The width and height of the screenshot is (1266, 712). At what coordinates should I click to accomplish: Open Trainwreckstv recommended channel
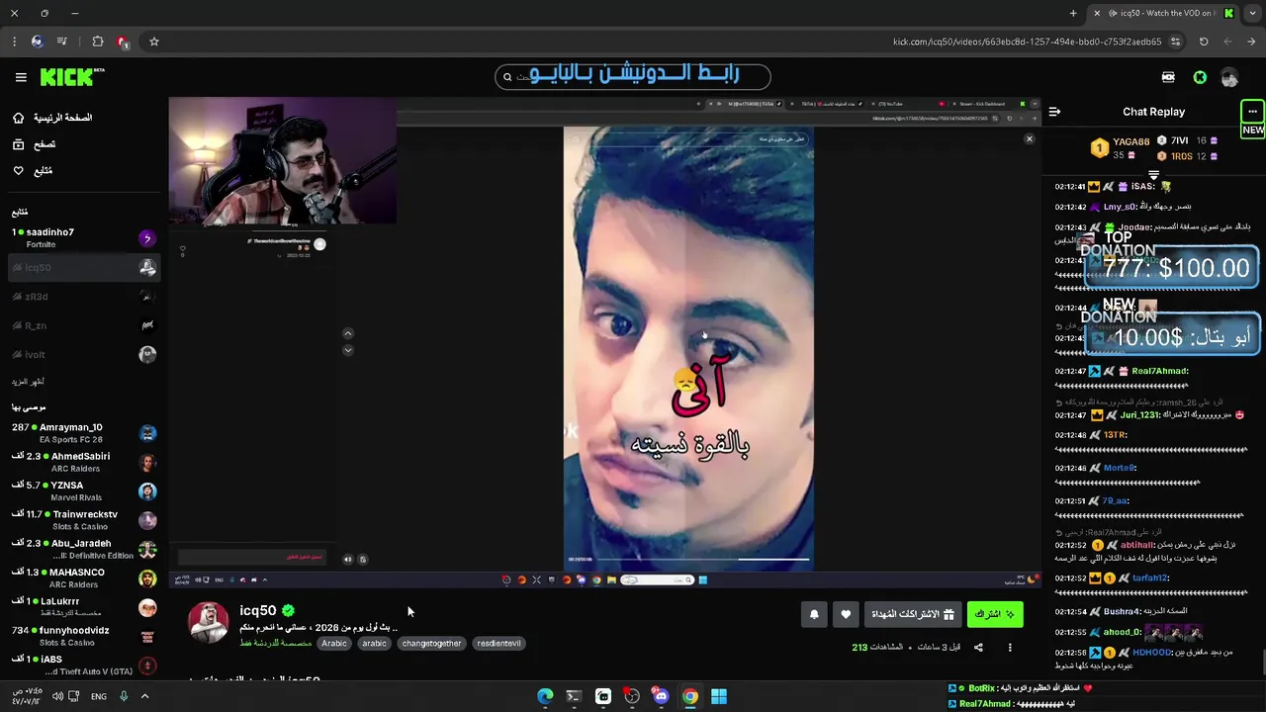[x=84, y=520]
